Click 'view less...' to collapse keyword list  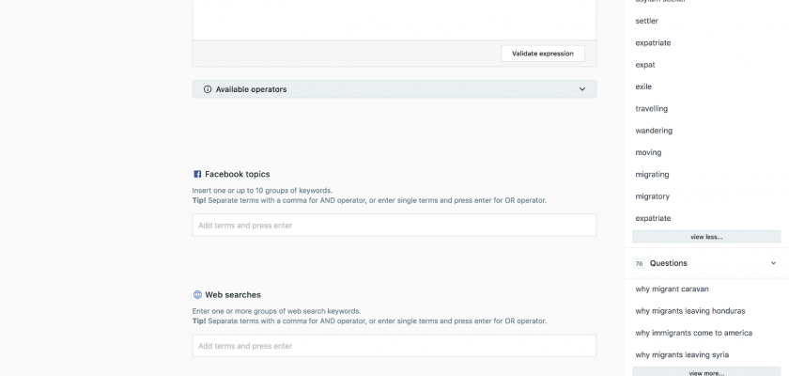(x=706, y=237)
